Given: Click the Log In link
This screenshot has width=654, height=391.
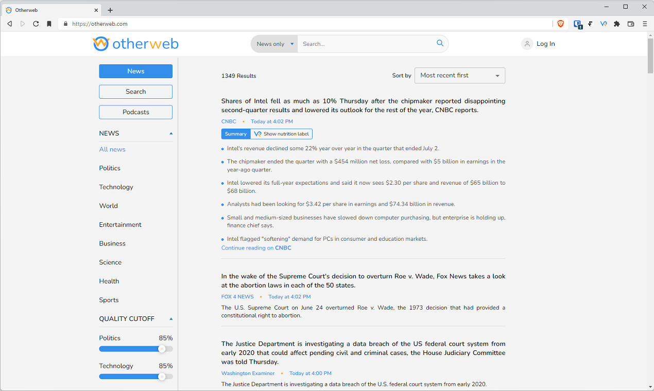Looking at the screenshot, I should coord(546,44).
